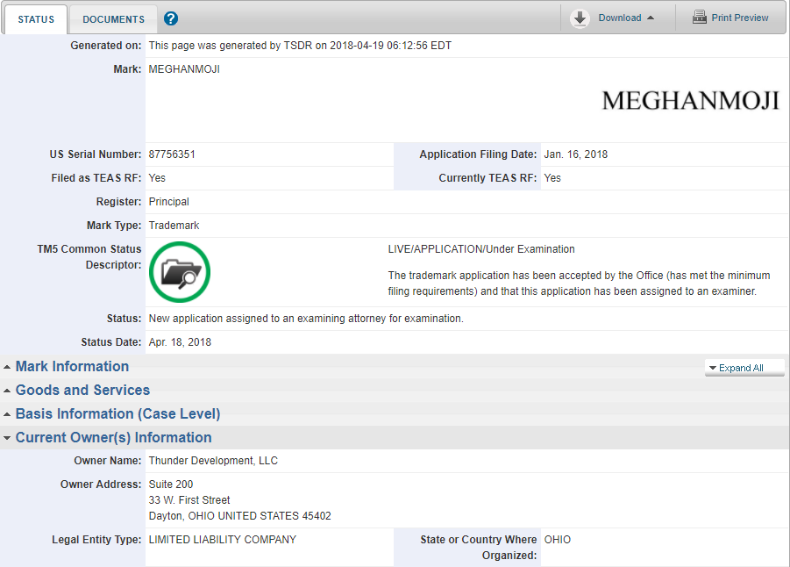The image size is (790, 567).
Task: Select the Currently TEAS RF value Yes
Action: [552, 178]
